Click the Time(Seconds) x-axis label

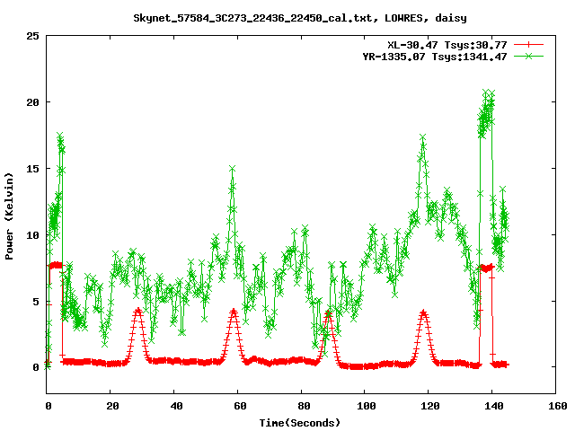302,422
